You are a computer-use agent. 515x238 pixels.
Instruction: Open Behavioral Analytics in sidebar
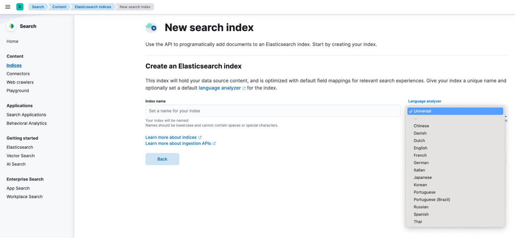click(26, 123)
